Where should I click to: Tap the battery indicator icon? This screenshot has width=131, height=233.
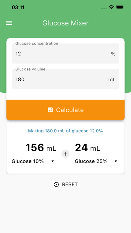click(120, 7)
